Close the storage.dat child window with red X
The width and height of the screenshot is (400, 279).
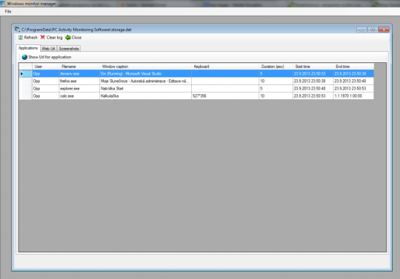tap(384, 30)
